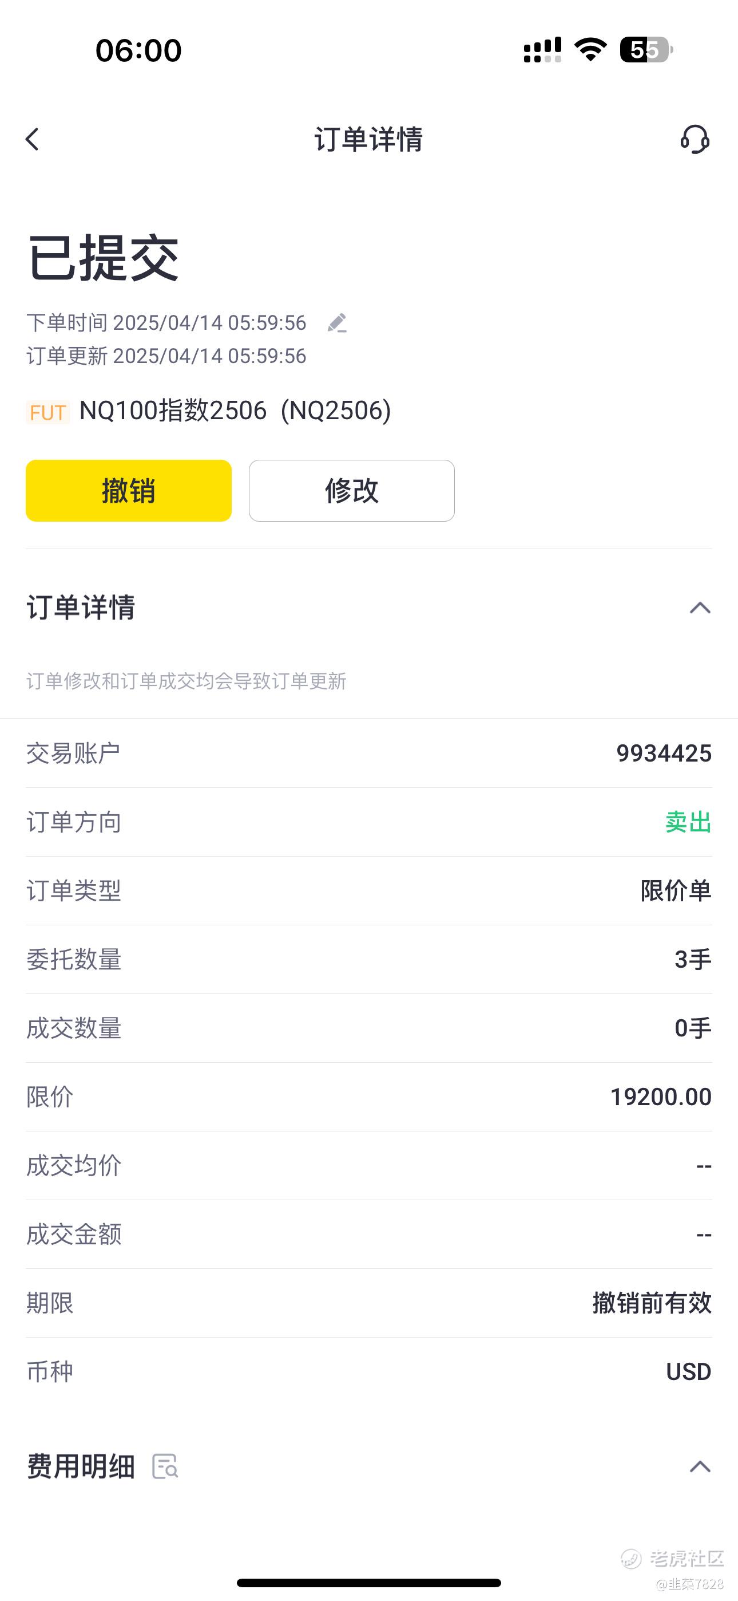The image size is (738, 1601).
Task: Tap the 交易账户 9934425 row
Action: click(x=369, y=754)
